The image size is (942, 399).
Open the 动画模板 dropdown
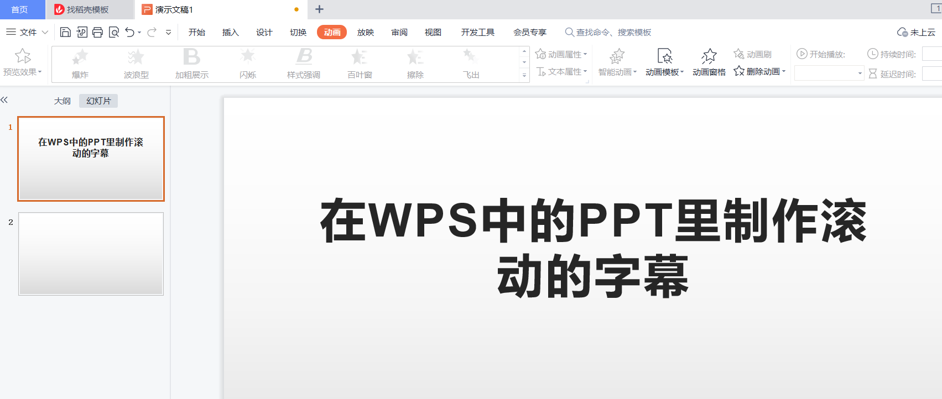(664, 62)
